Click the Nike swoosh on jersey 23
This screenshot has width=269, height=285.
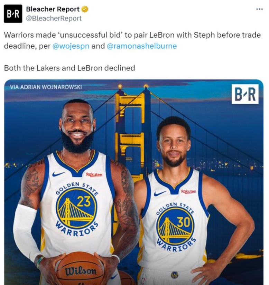point(58,174)
